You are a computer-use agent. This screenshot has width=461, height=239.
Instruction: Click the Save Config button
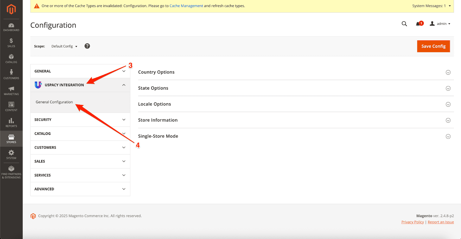(x=433, y=46)
